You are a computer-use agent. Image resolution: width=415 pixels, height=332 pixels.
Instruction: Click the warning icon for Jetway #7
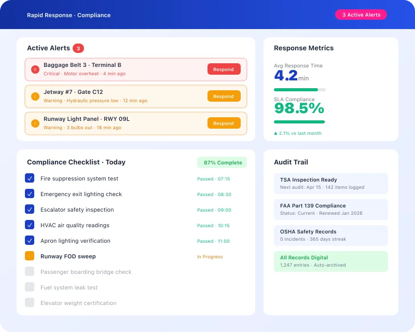34,96
